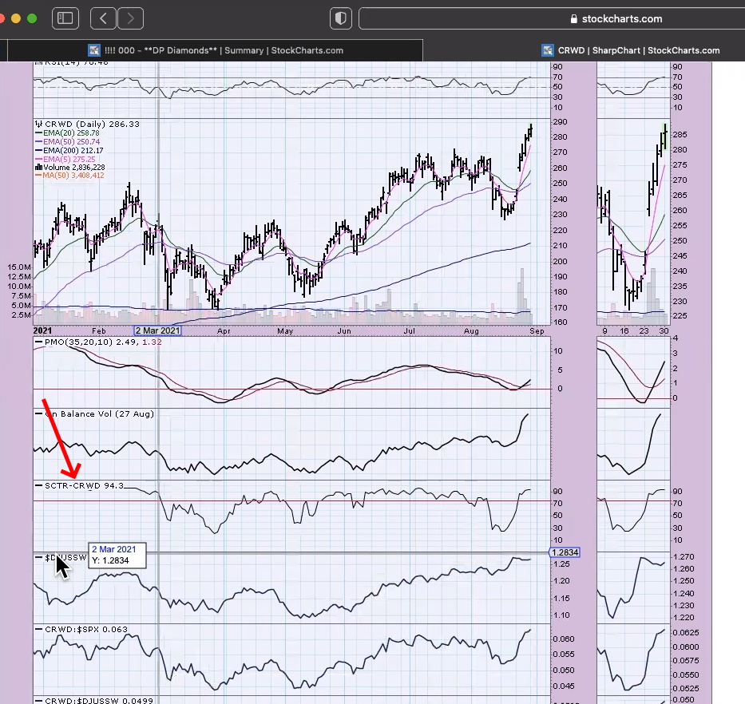Click the 1.2834 crosshair value label
This screenshot has width=745, height=704.
pyautogui.click(x=565, y=552)
